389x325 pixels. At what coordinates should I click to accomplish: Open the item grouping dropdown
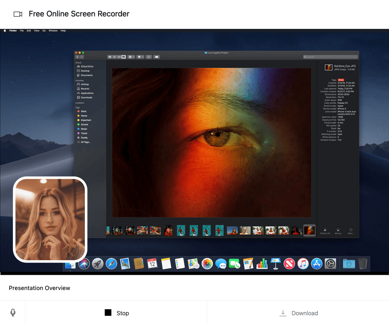coord(132,57)
